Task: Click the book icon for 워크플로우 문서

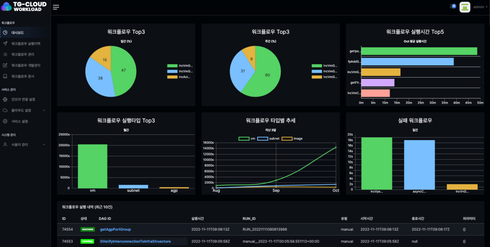Action: pos(5,76)
